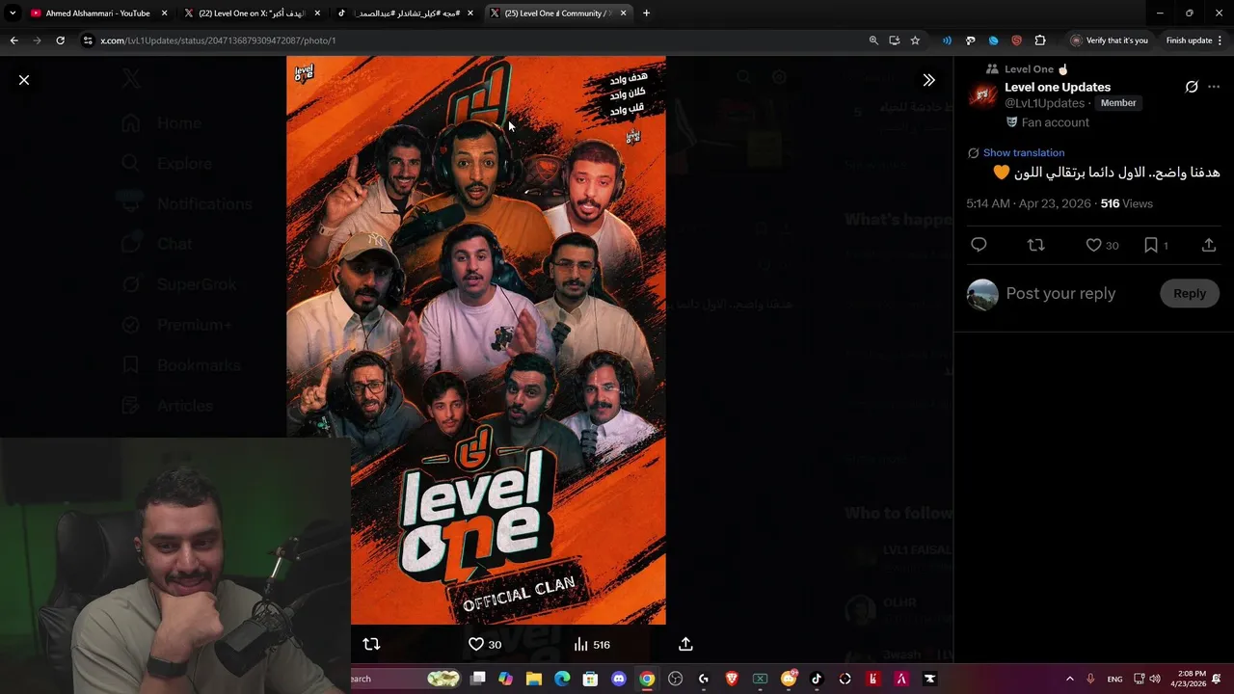Bookmark the post using the bookmark icon
Viewport: 1234px width, 694px height.
pos(1150,246)
